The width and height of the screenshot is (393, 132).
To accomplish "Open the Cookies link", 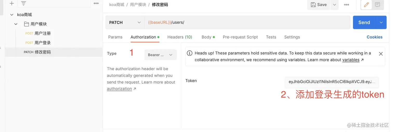I will [374, 37].
